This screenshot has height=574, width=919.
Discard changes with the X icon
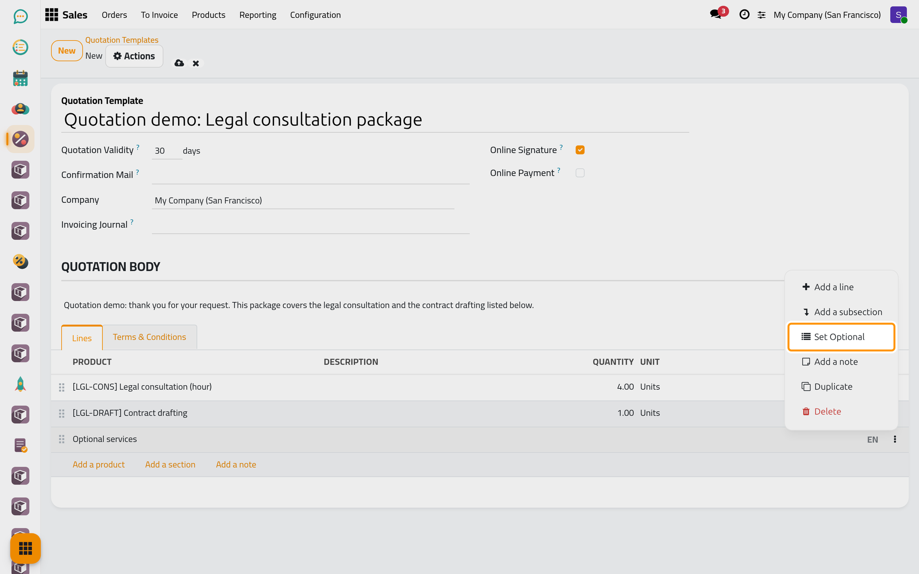(196, 63)
